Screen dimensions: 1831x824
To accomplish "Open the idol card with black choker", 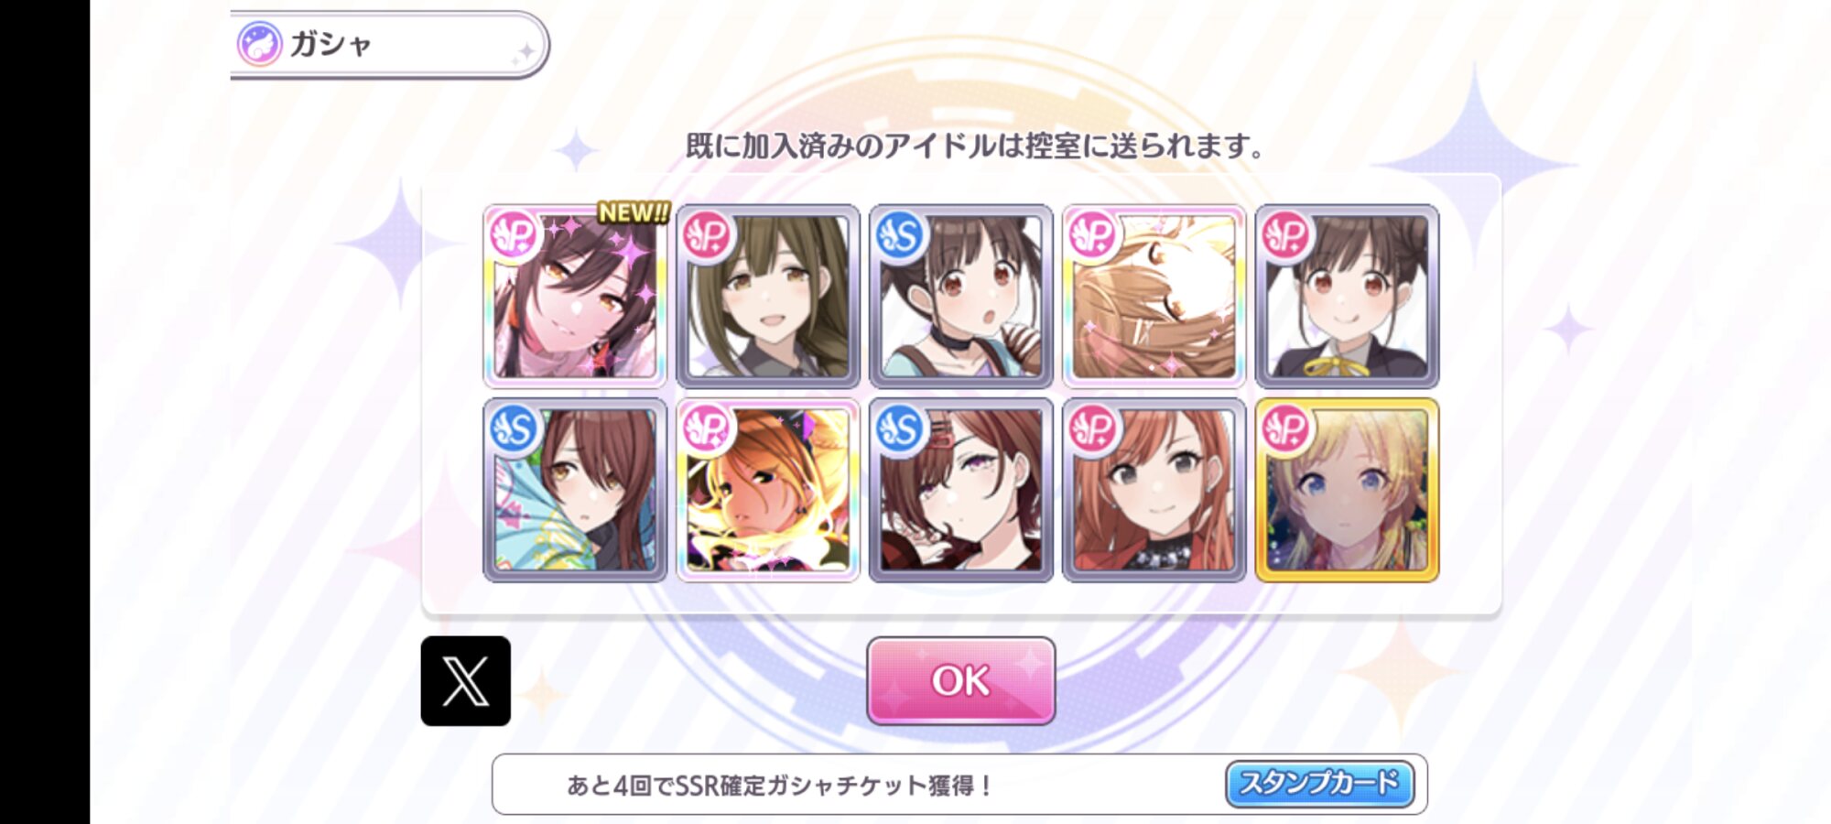I will tap(961, 296).
